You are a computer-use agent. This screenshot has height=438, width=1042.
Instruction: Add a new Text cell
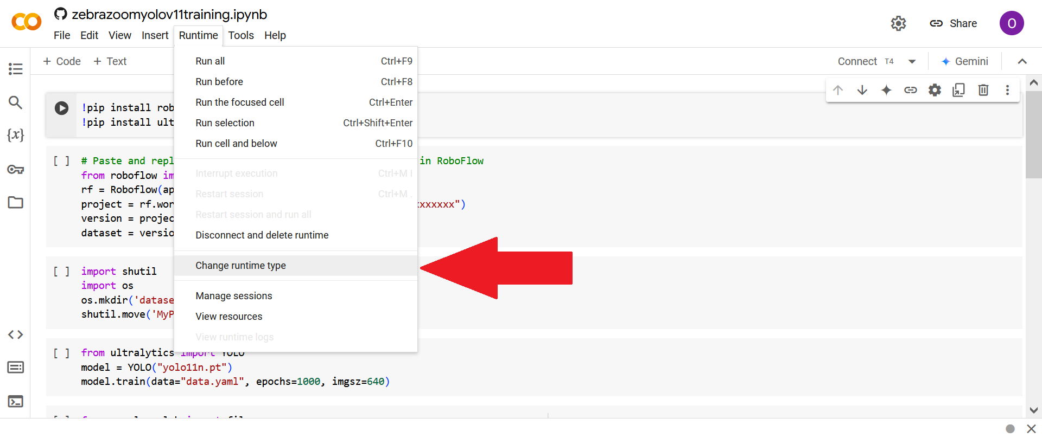click(x=110, y=61)
